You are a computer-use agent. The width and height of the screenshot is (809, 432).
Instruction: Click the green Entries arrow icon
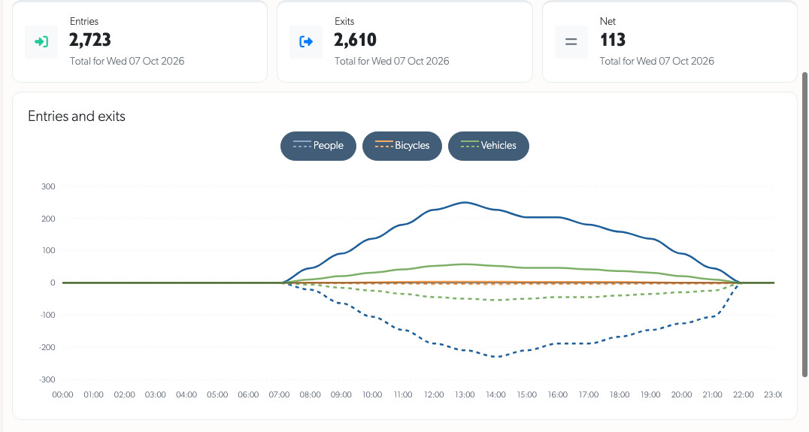click(x=41, y=42)
